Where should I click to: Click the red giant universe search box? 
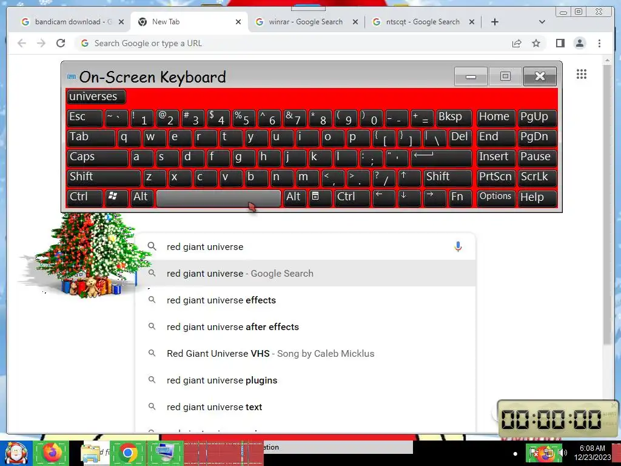coord(305,246)
